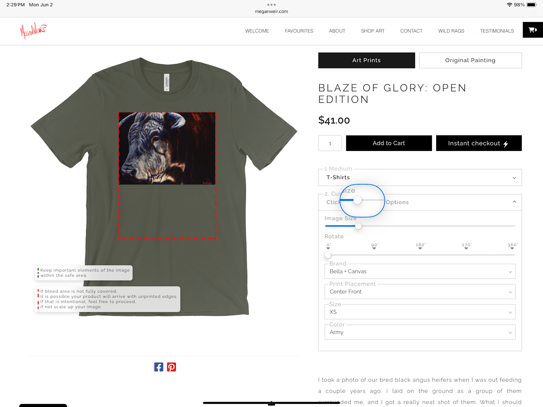Tap the three-dot menu above the URL

coord(271,5)
